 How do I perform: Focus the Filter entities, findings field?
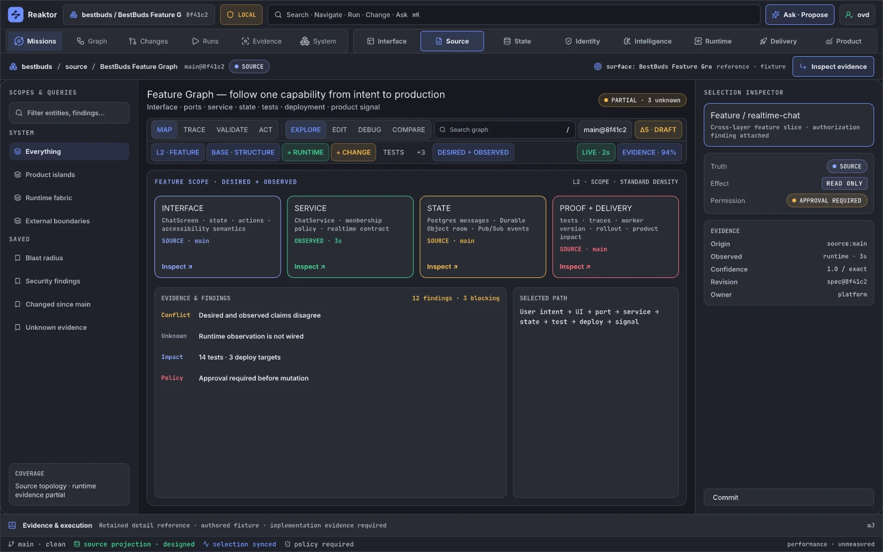pyautogui.click(x=69, y=113)
